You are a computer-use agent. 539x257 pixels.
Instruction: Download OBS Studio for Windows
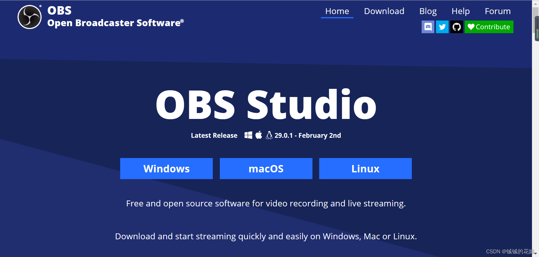[166, 168]
